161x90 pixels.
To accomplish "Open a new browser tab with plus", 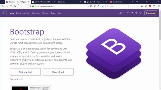I will [137, 2].
